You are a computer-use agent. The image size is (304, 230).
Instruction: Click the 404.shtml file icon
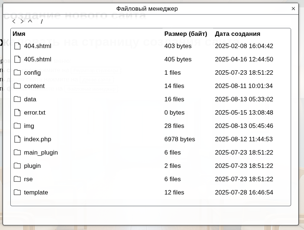click(x=17, y=46)
